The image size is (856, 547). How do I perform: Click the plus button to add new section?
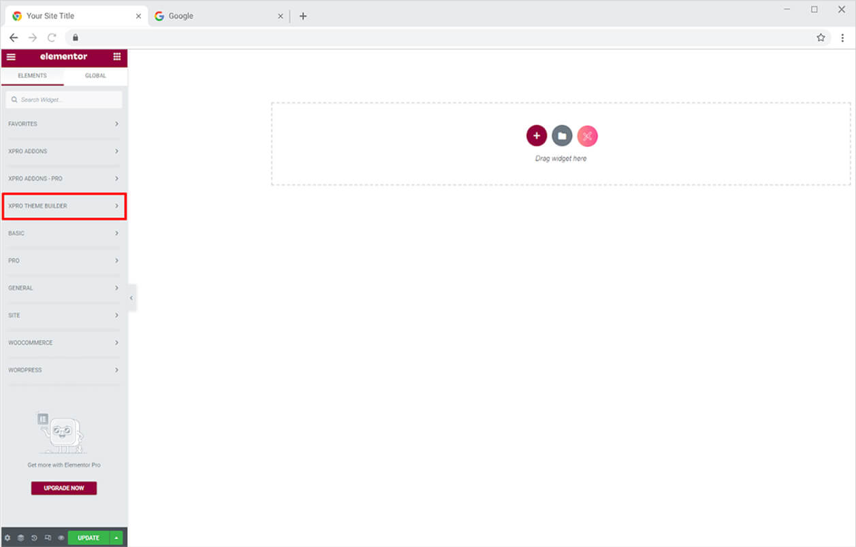click(537, 136)
